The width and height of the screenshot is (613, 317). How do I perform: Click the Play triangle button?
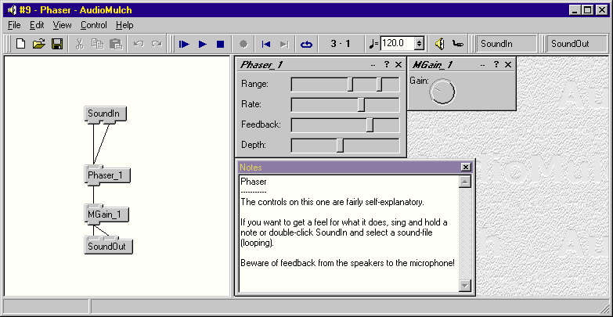203,44
